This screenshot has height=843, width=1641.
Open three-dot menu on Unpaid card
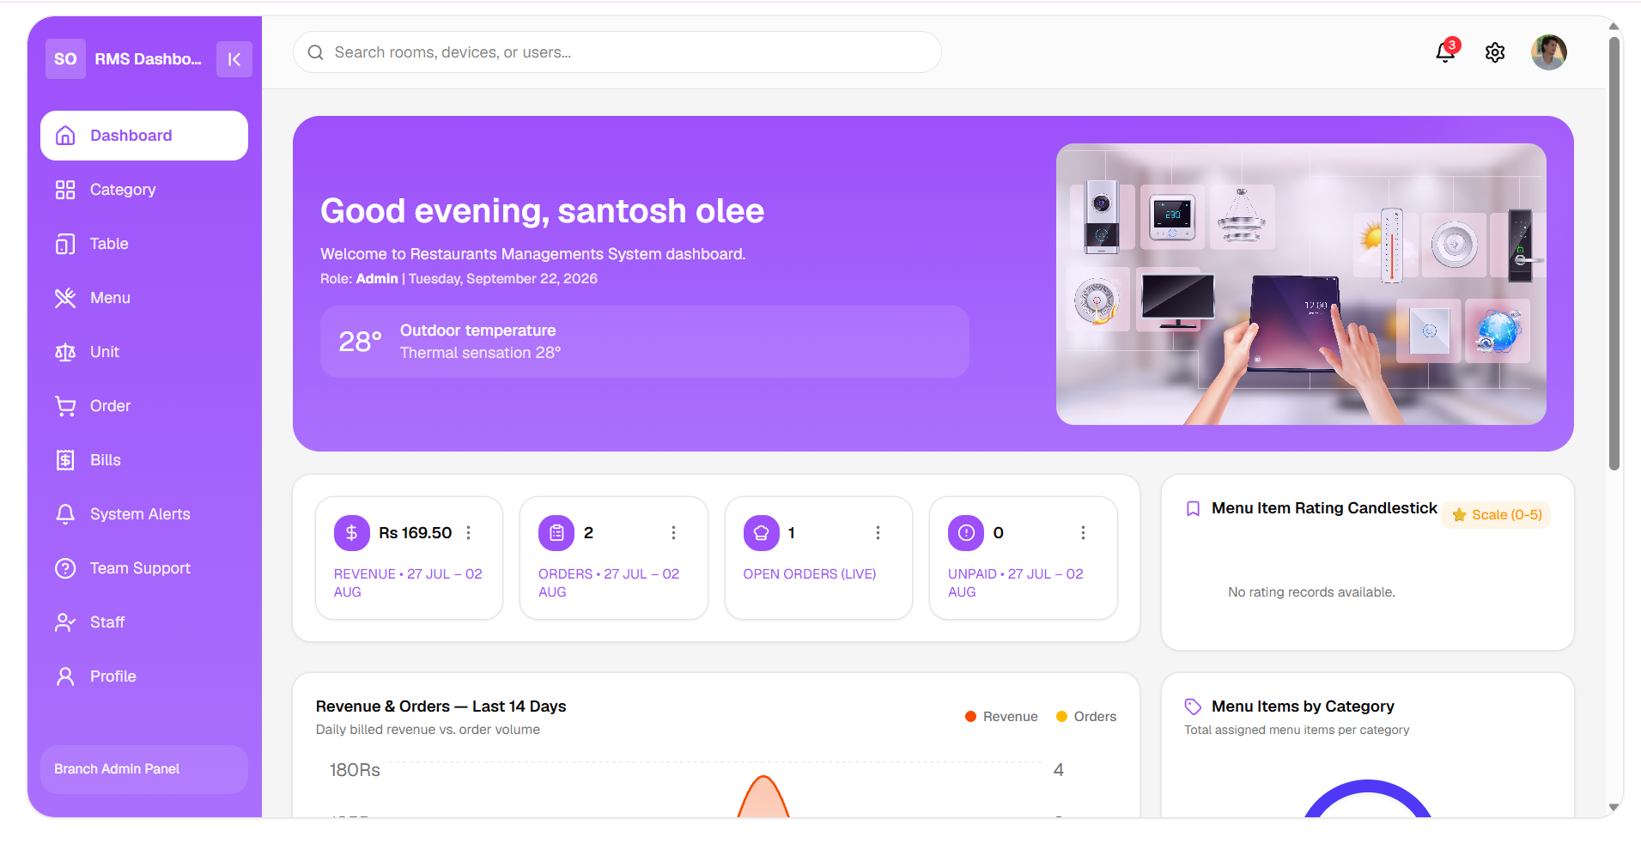(1083, 533)
